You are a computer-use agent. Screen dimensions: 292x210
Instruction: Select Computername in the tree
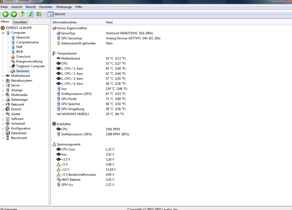[27, 42]
